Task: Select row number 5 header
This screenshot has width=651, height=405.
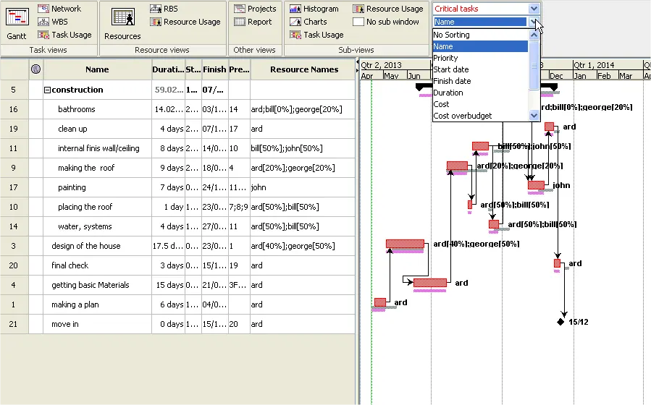Action: pyautogui.click(x=13, y=90)
